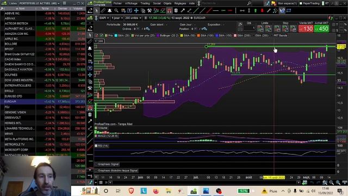Open Firefox from the taskbar

[156, 191]
